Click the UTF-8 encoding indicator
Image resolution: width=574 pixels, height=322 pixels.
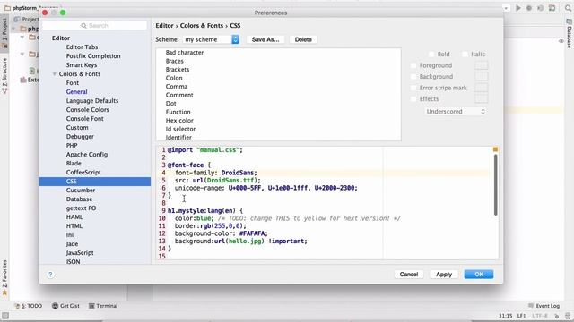[x=540, y=316]
